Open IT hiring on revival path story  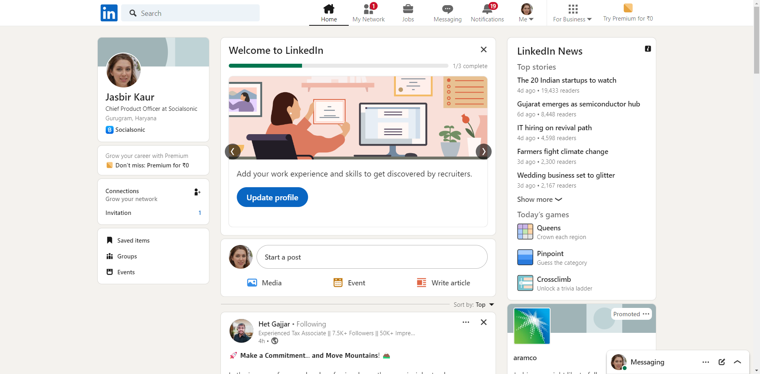(554, 128)
